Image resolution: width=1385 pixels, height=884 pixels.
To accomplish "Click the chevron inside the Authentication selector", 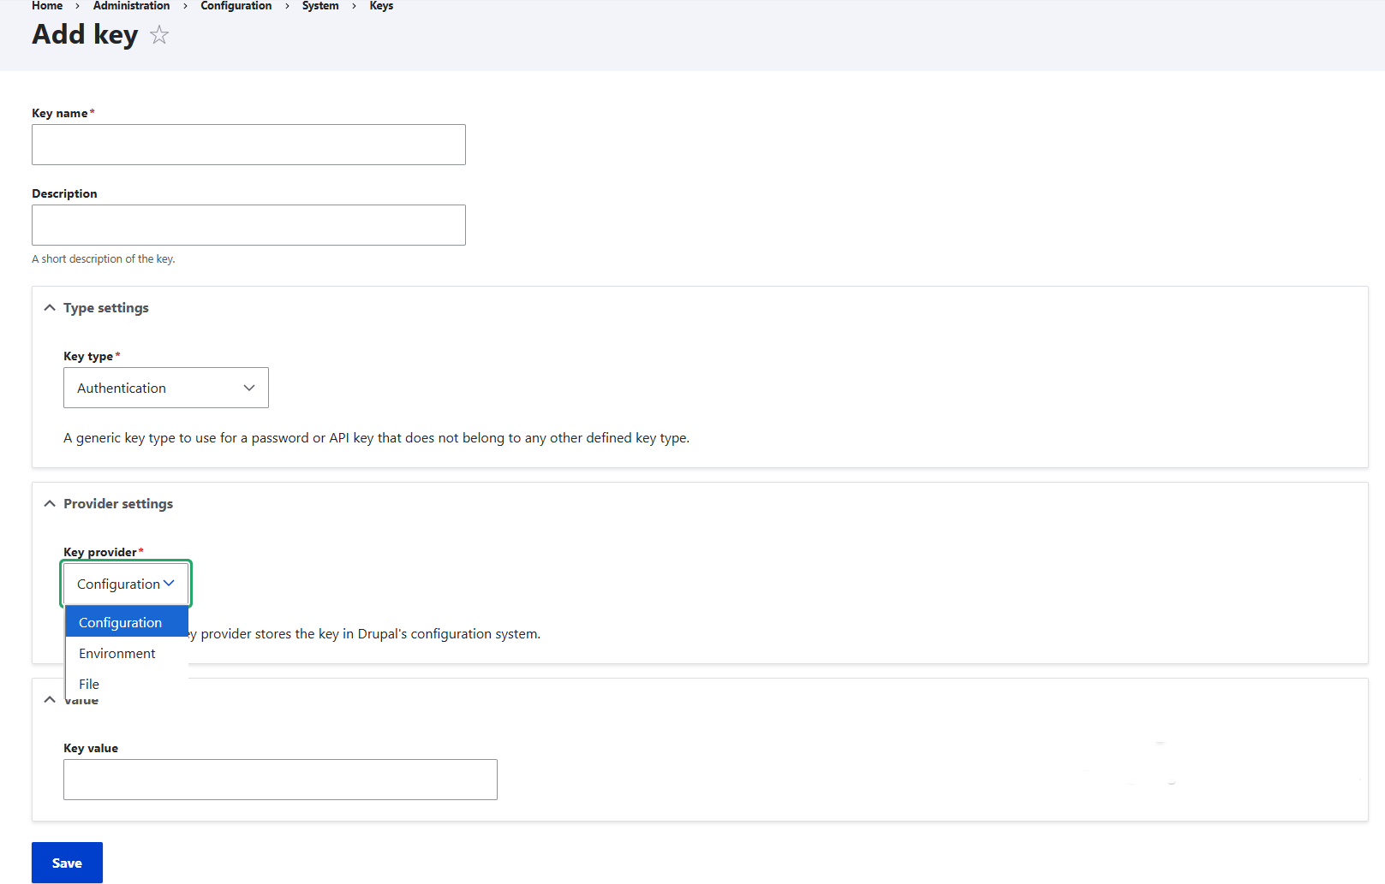I will click(x=248, y=388).
